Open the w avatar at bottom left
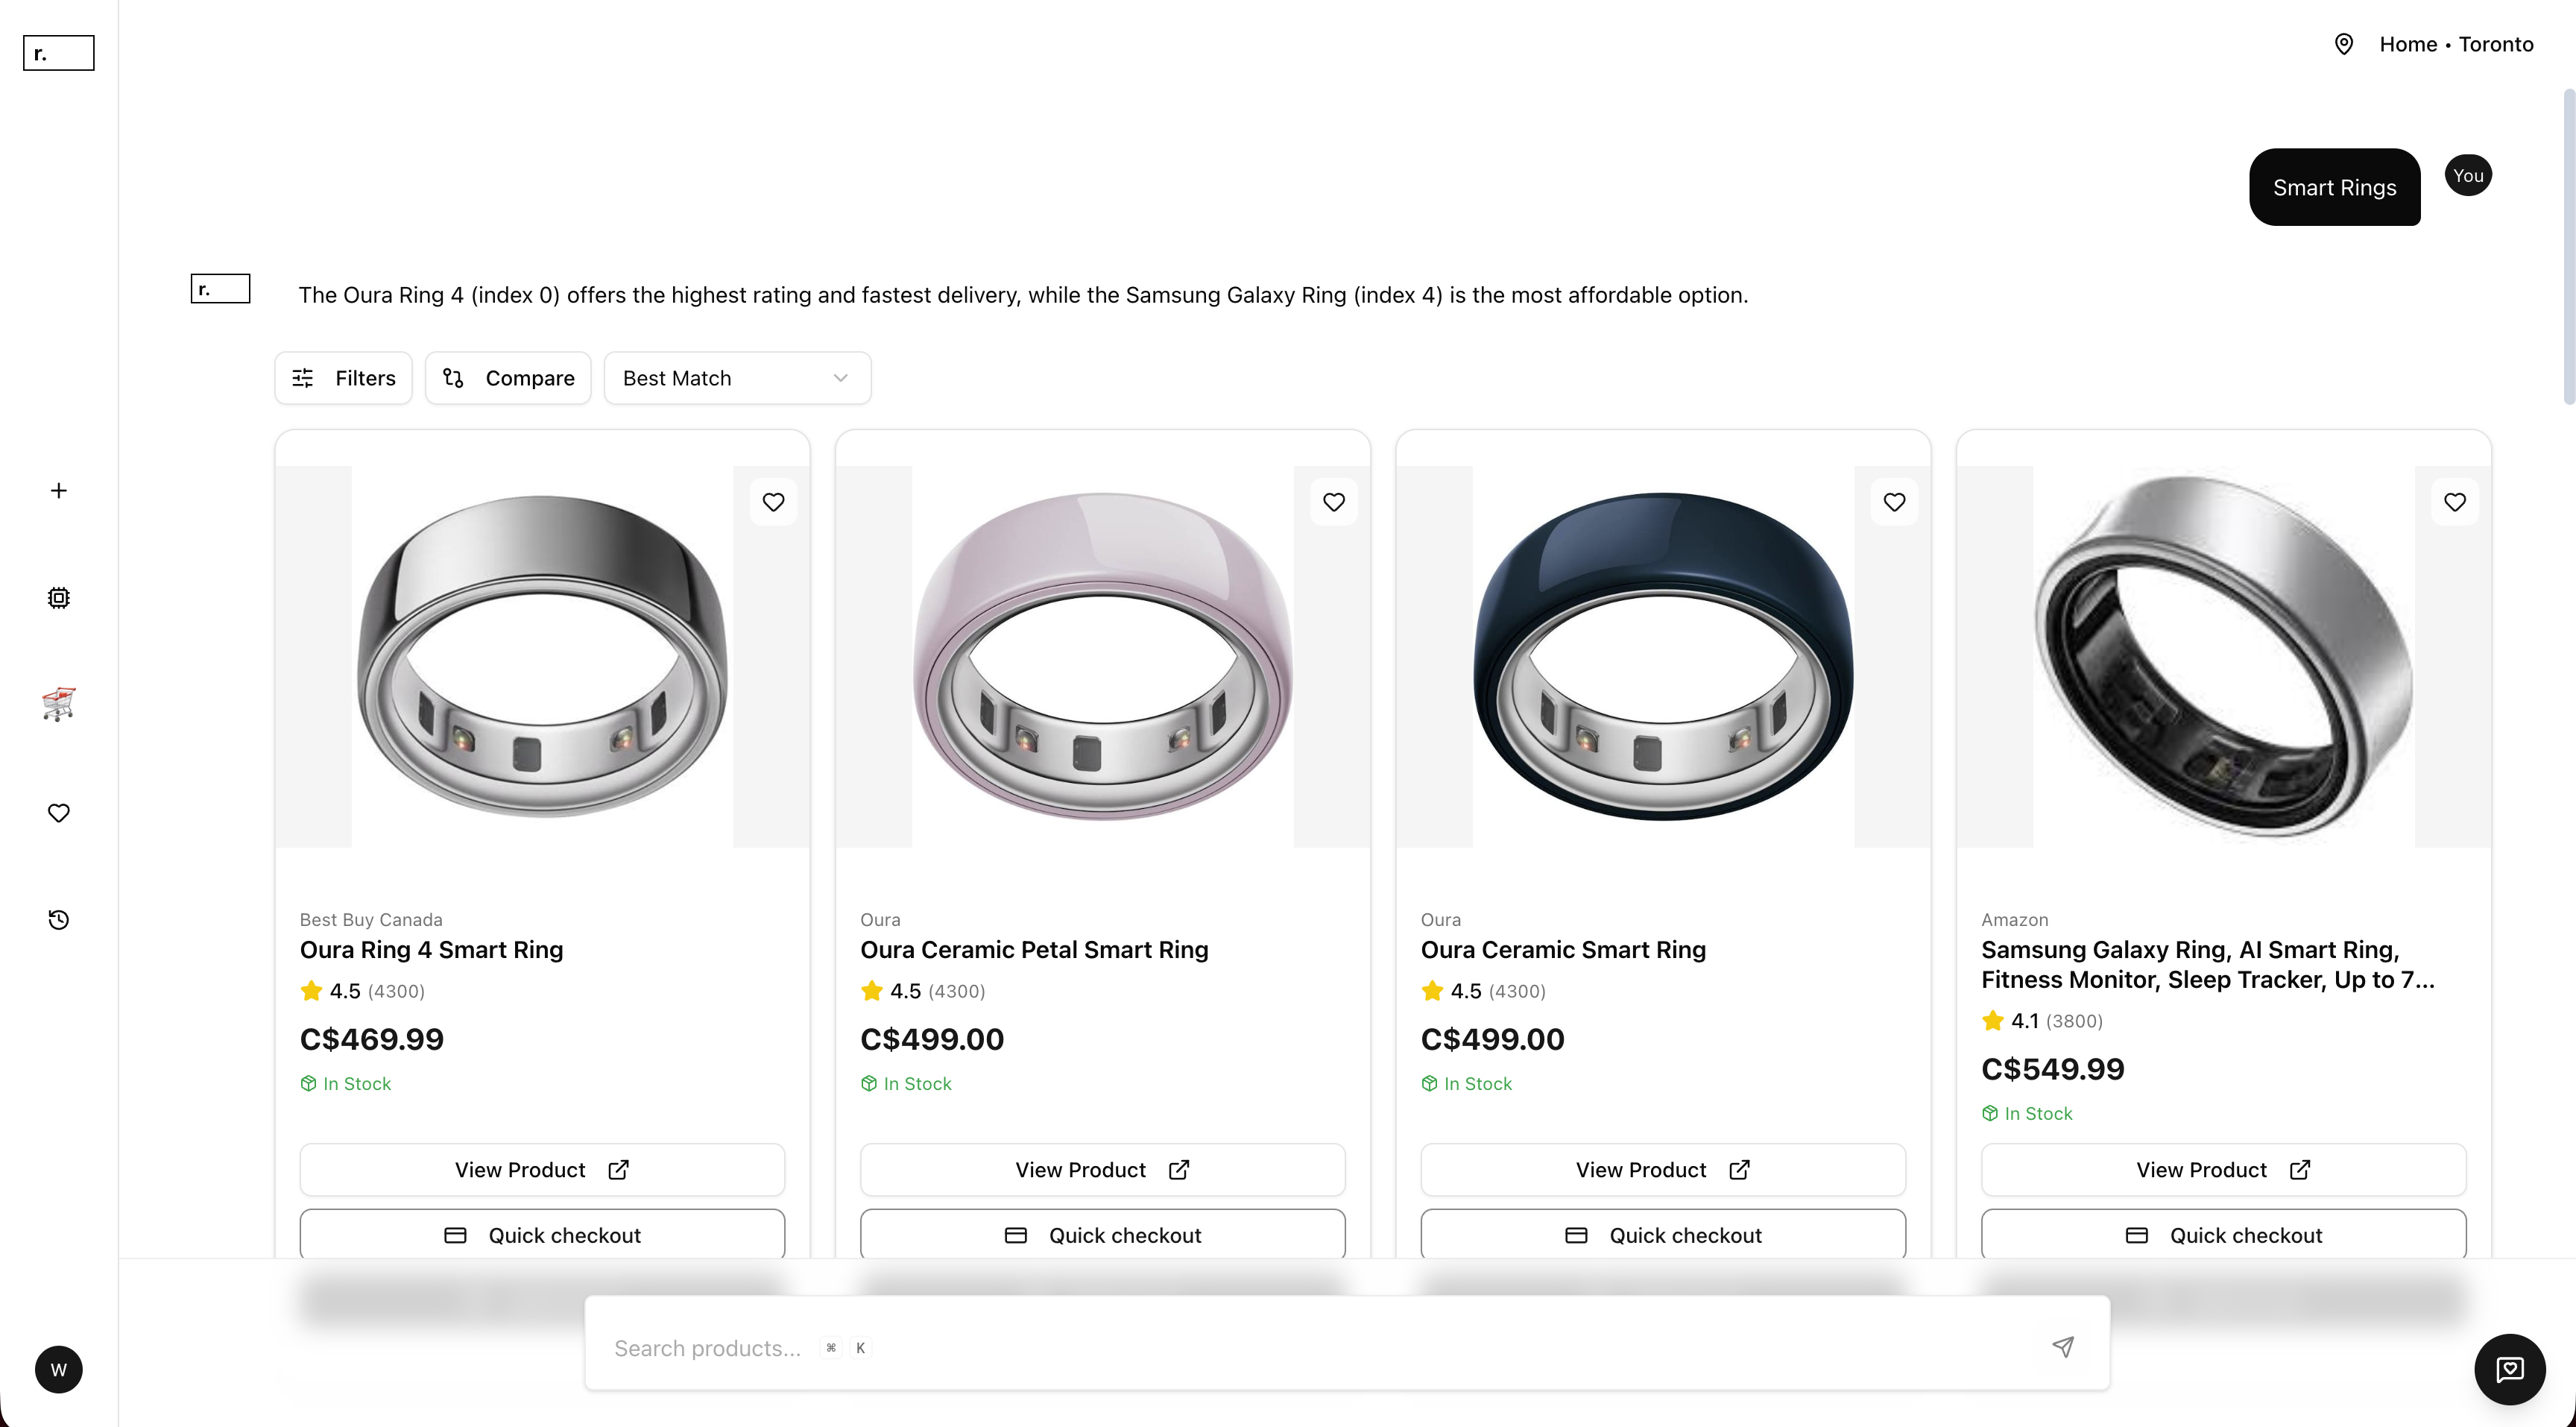Screen dimensions: 2576x1427 click(x=59, y=1369)
